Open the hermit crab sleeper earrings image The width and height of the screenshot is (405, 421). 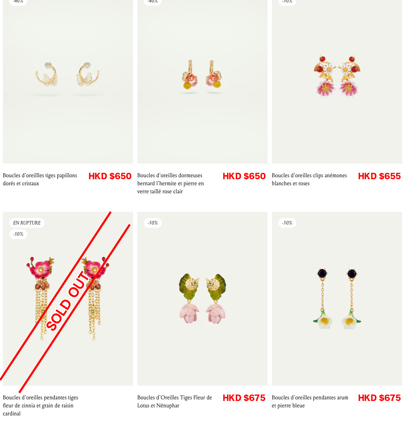202,82
